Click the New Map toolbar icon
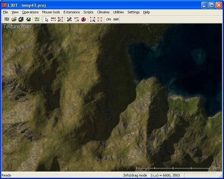 [7, 19]
